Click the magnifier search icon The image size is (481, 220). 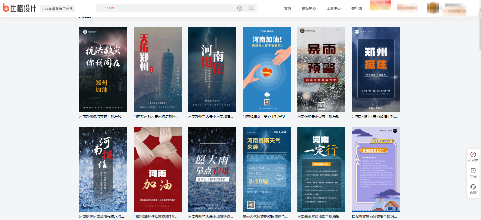point(251,8)
